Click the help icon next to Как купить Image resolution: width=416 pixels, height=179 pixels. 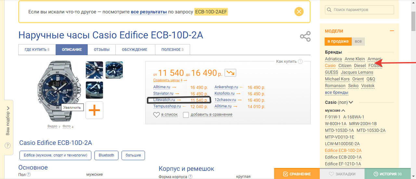pyautogui.click(x=300, y=61)
